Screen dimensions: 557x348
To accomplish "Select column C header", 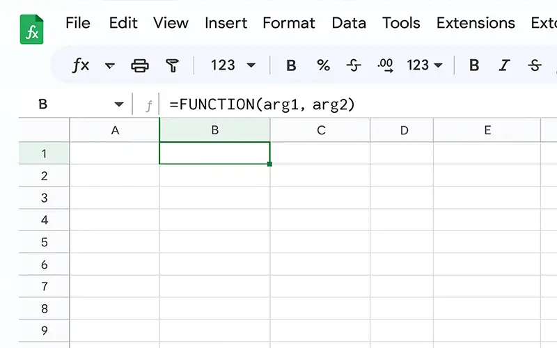I will (321, 130).
